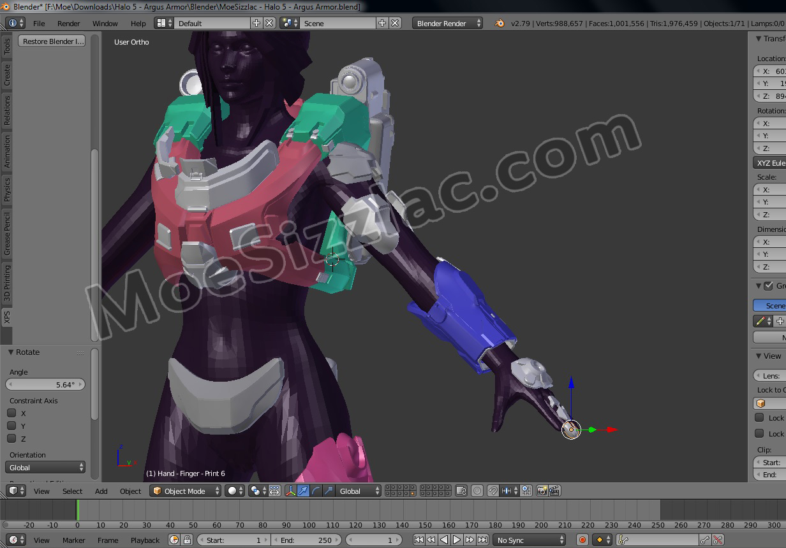Click the Scene button in Grease Pencil panel
786x548 pixels.
point(769,305)
